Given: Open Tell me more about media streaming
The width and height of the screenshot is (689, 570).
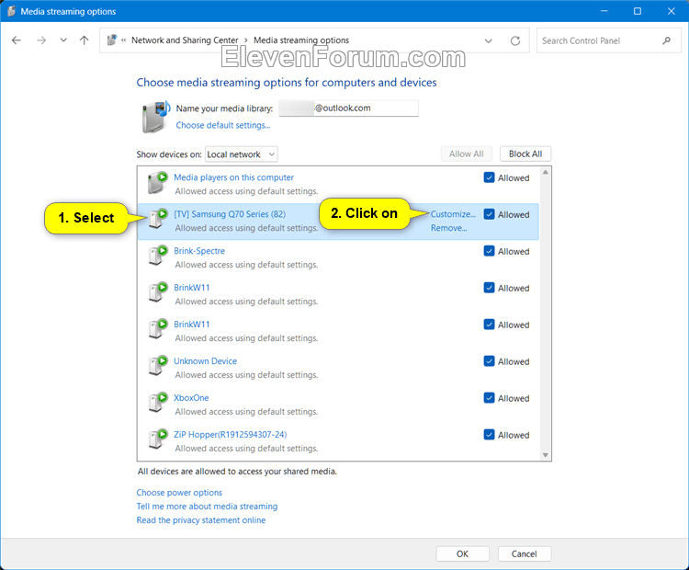Looking at the screenshot, I should [207, 507].
